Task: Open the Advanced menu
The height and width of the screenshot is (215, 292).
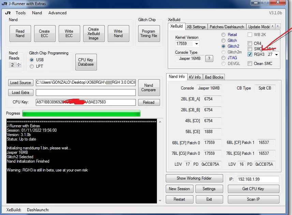Action: click(x=57, y=13)
